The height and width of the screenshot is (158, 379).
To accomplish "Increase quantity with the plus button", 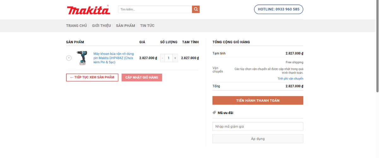I will [175, 58].
